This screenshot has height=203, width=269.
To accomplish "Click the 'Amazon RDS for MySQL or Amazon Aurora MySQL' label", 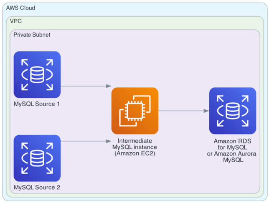I will [231, 150].
